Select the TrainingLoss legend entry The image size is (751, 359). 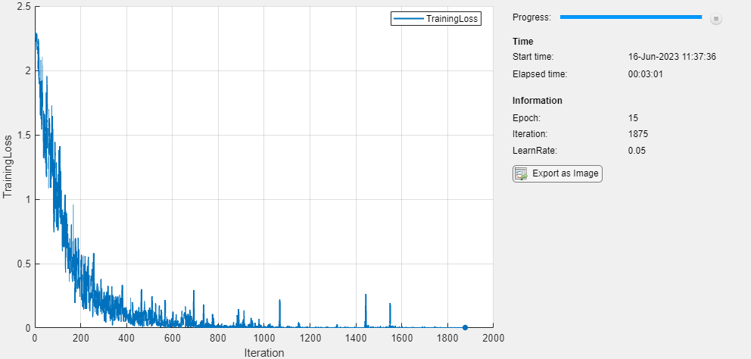pyautogui.click(x=436, y=19)
